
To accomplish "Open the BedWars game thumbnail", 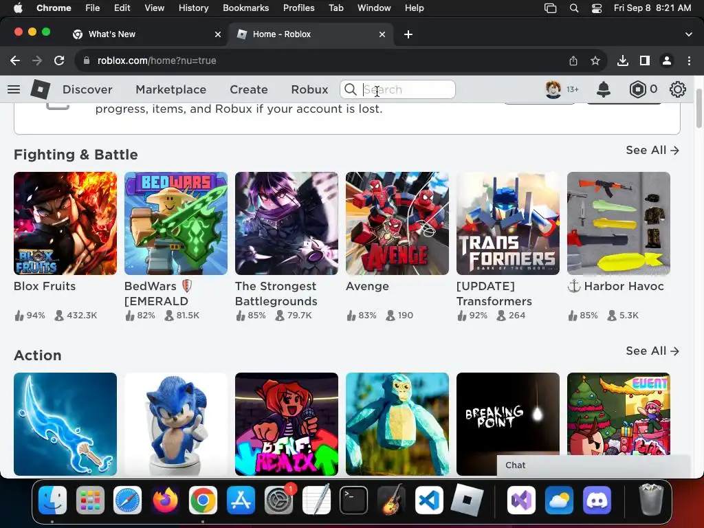I will tap(175, 223).
